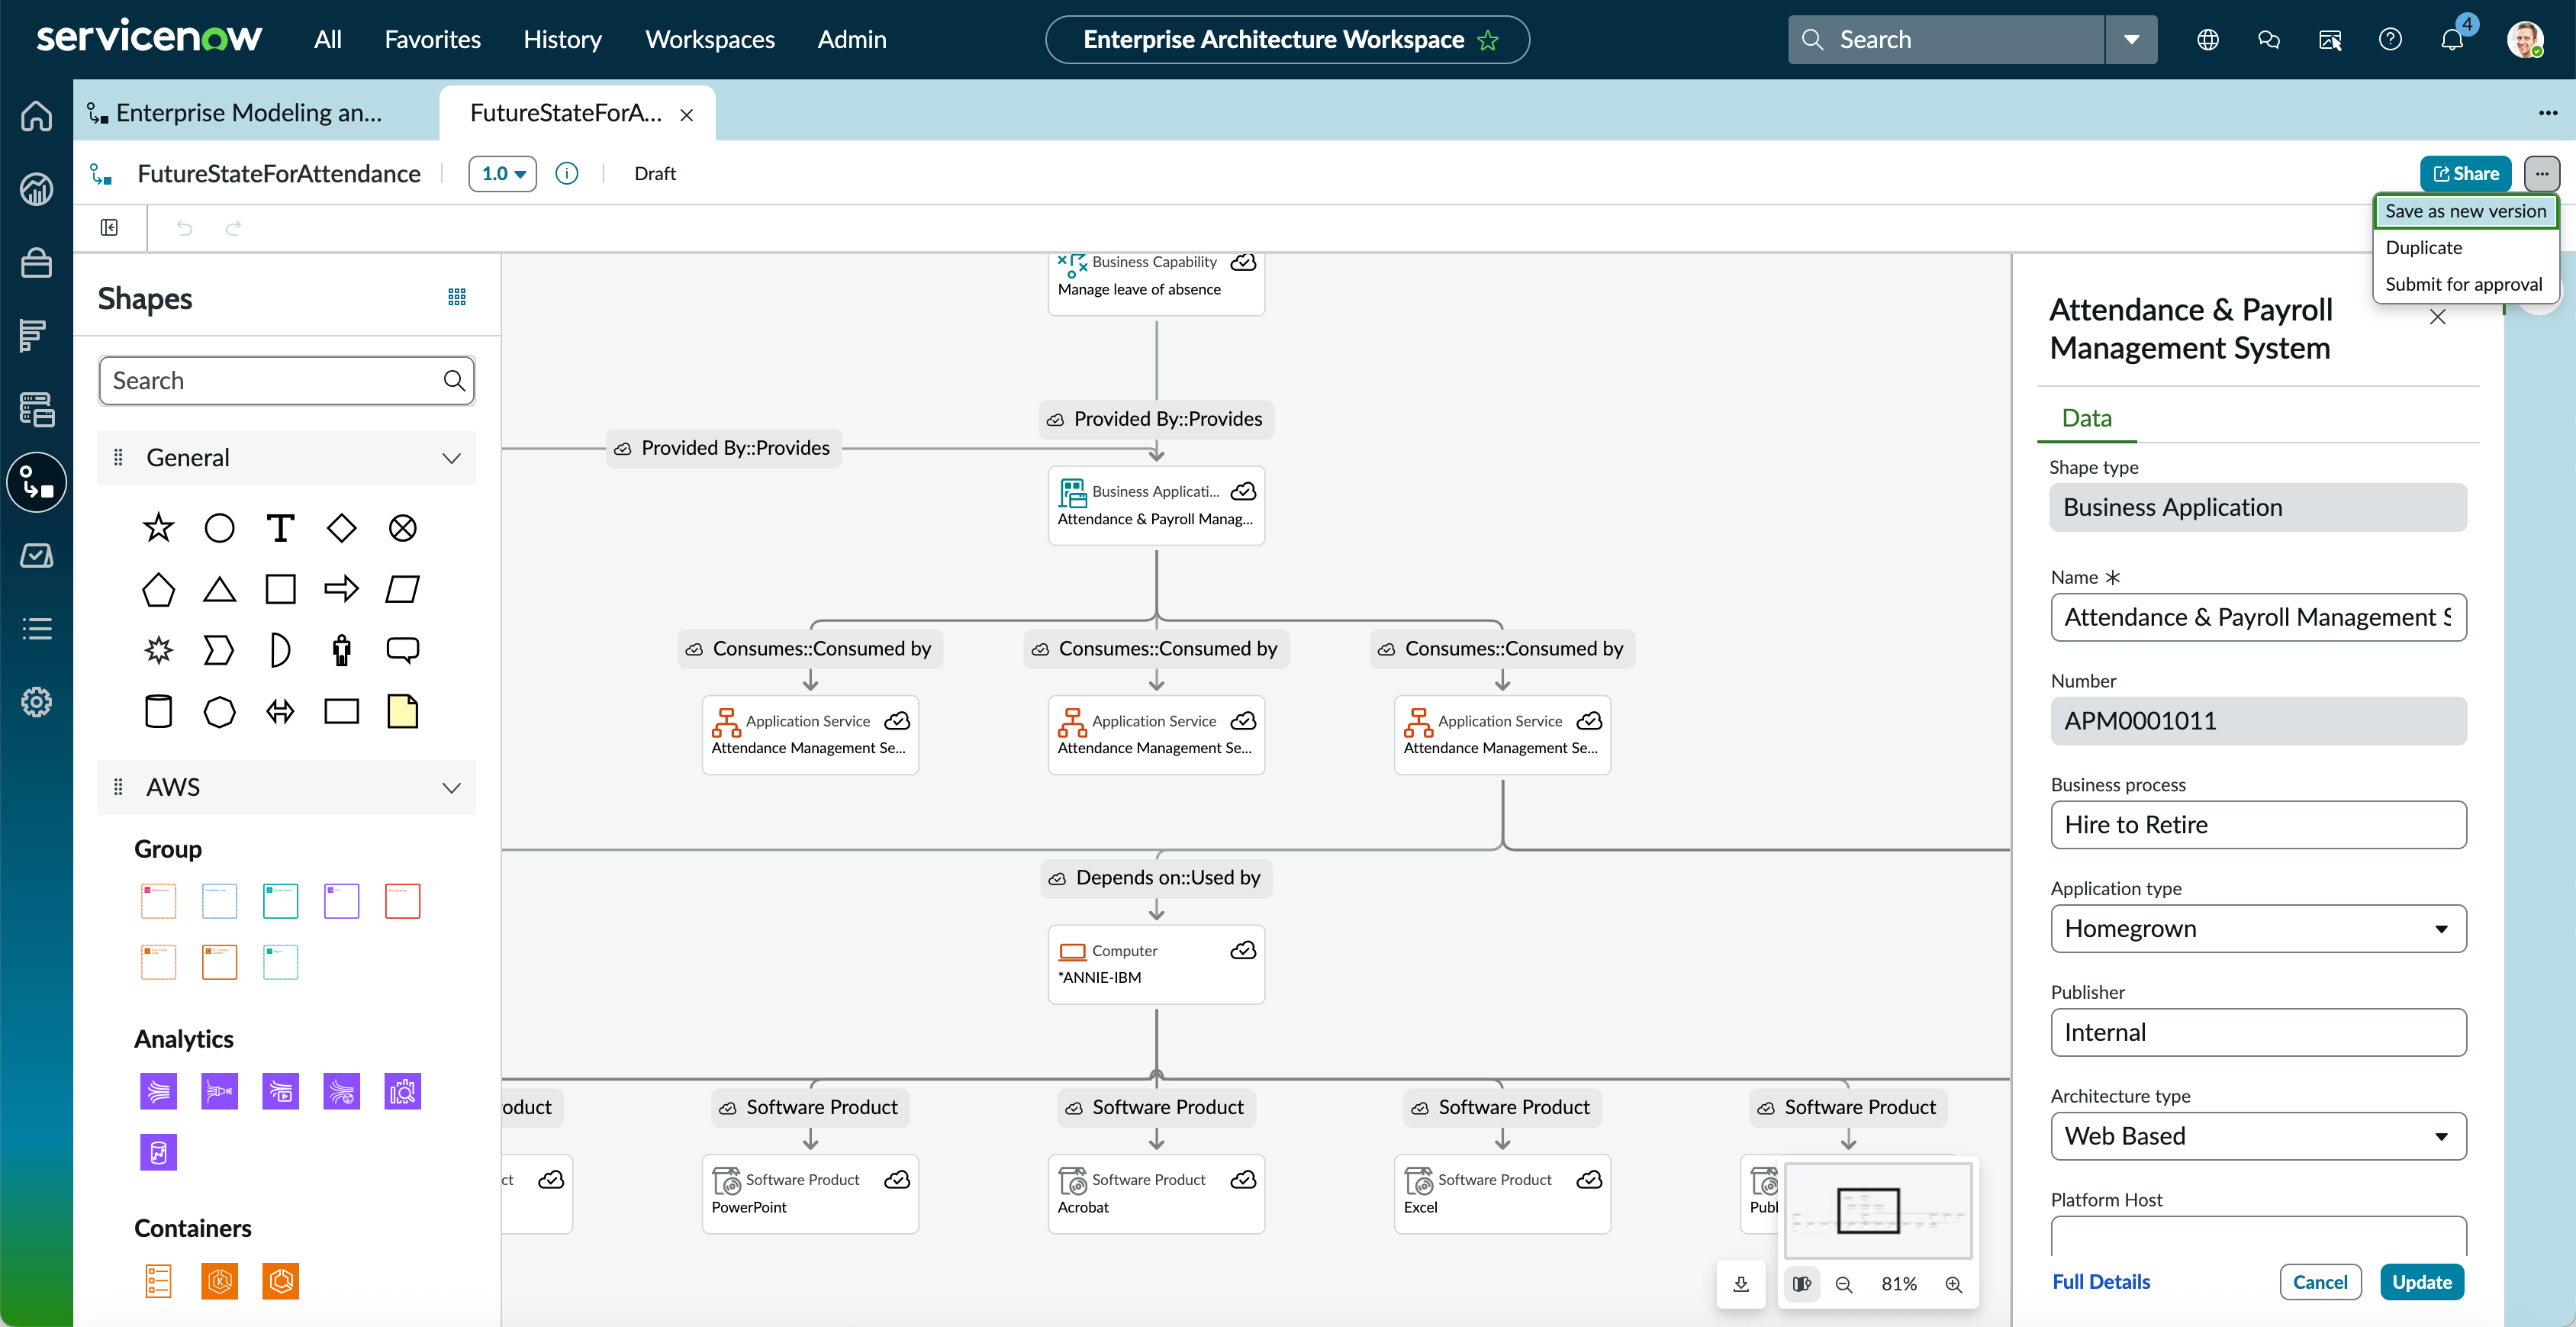Screen dimensions: 2576x1327
Task: Click the Update button
Action: [2421, 1282]
